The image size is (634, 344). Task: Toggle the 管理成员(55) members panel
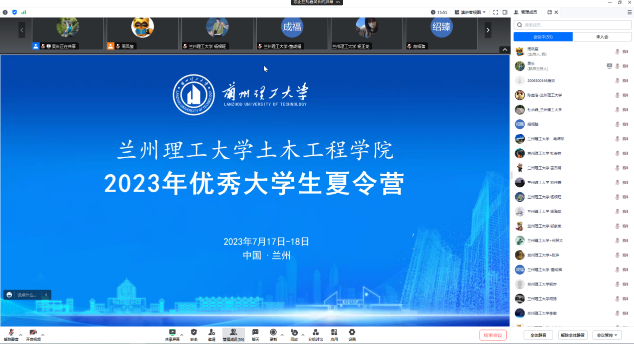click(233, 333)
